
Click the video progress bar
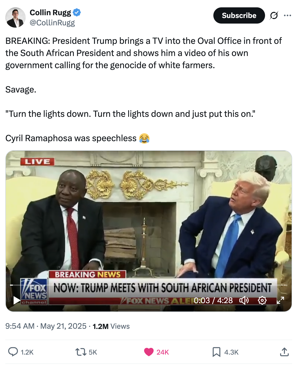(x=149, y=285)
